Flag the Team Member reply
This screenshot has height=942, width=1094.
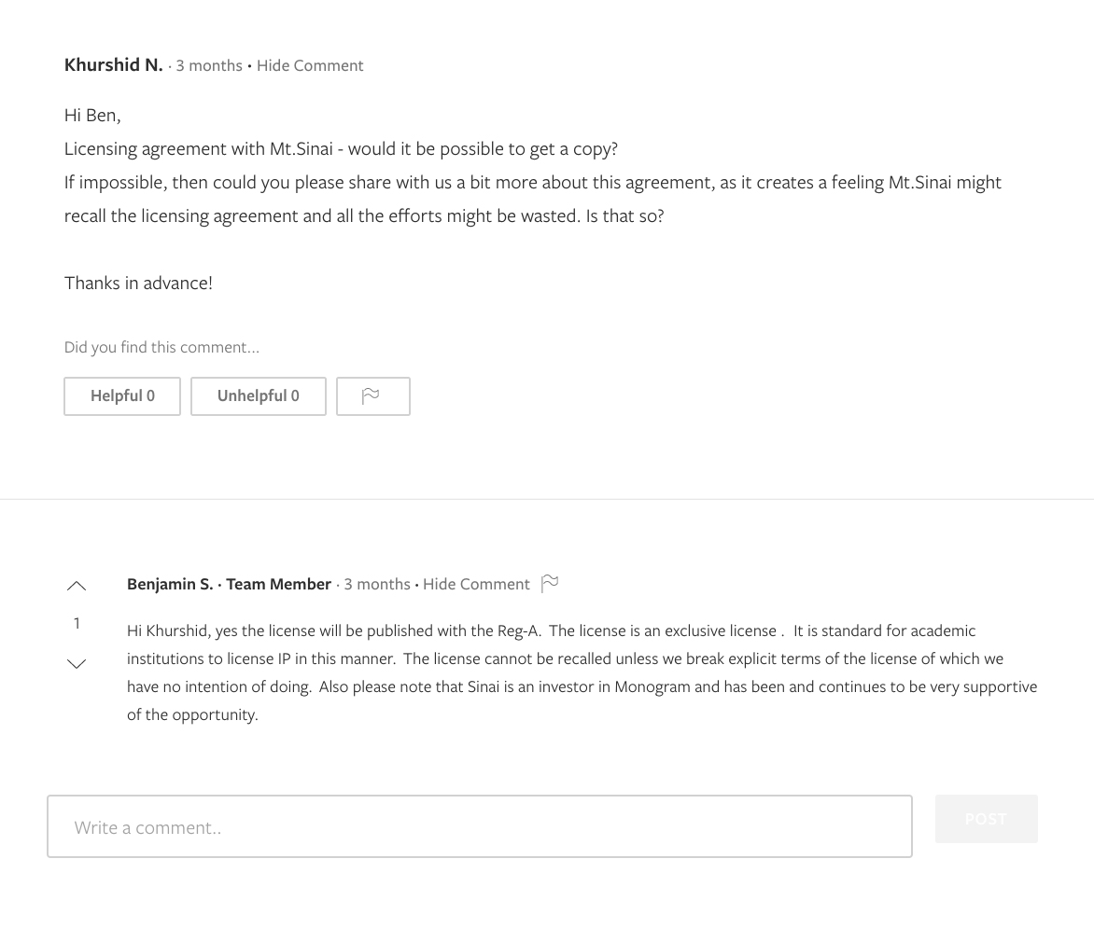click(550, 583)
